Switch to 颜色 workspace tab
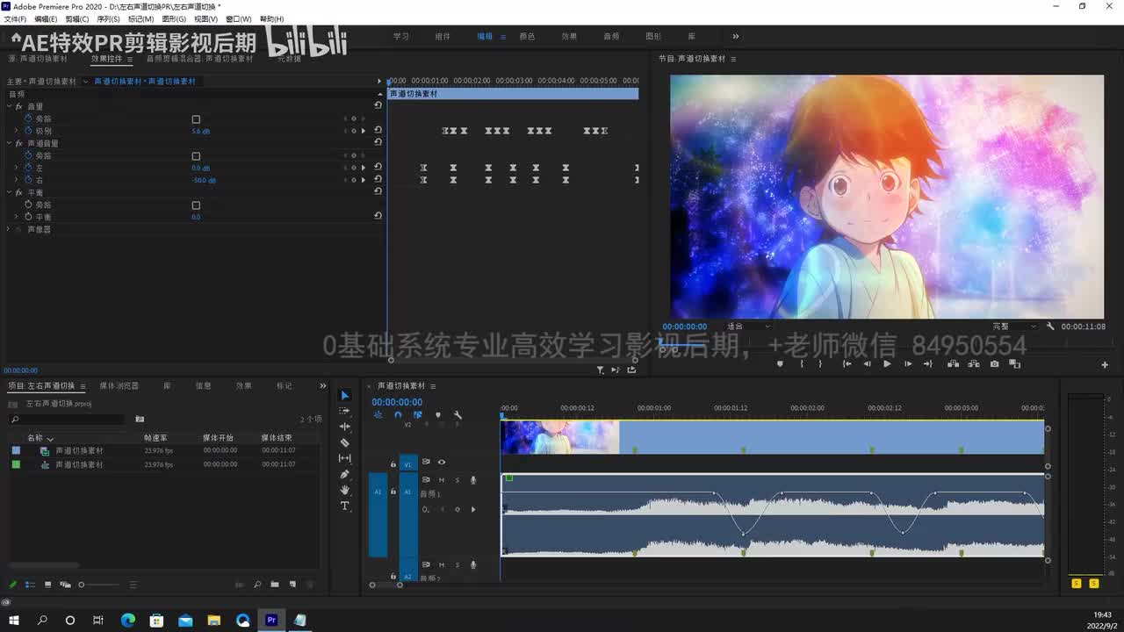 point(527,37)
